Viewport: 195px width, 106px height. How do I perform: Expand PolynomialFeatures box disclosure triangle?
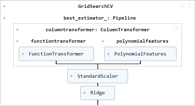pos(109,54)
